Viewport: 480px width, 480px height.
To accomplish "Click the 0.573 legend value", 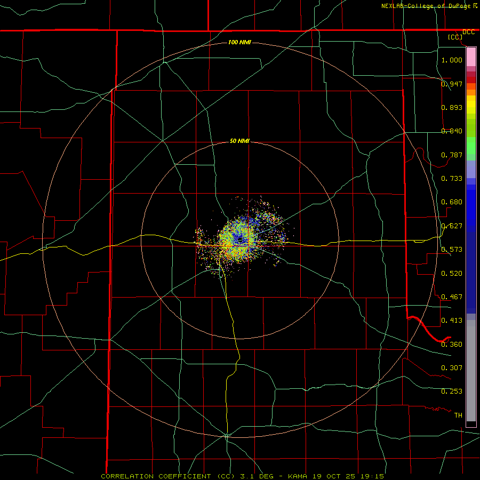I will pos(452,250).
